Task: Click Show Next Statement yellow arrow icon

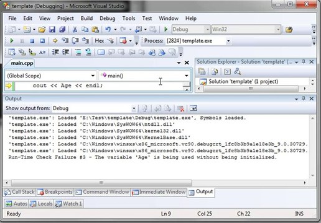Action: click(x=55, y=41)
